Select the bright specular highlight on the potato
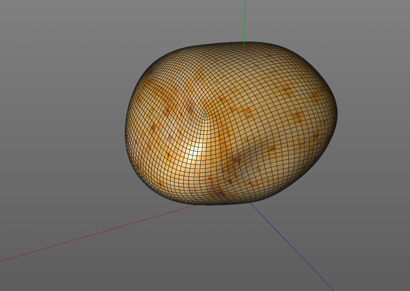The height and width of the screenshot is (291, 410). (194, 152)
